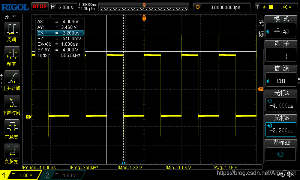Click the yellow channel 1 ground marker
300x180 pixels.
pos(28,117)
